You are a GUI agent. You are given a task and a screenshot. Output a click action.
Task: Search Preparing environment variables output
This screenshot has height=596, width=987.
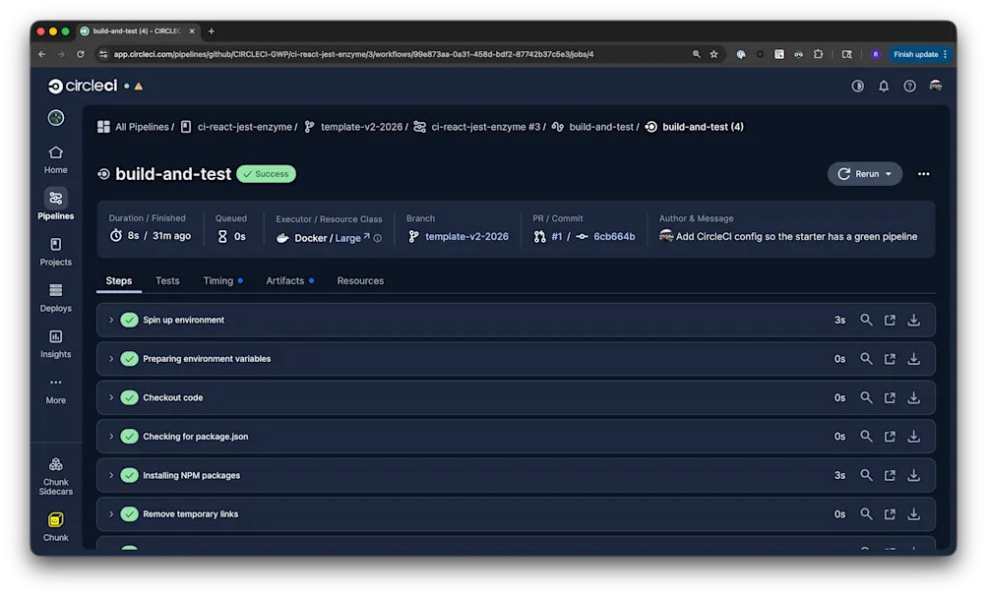[x=866, y=359]
